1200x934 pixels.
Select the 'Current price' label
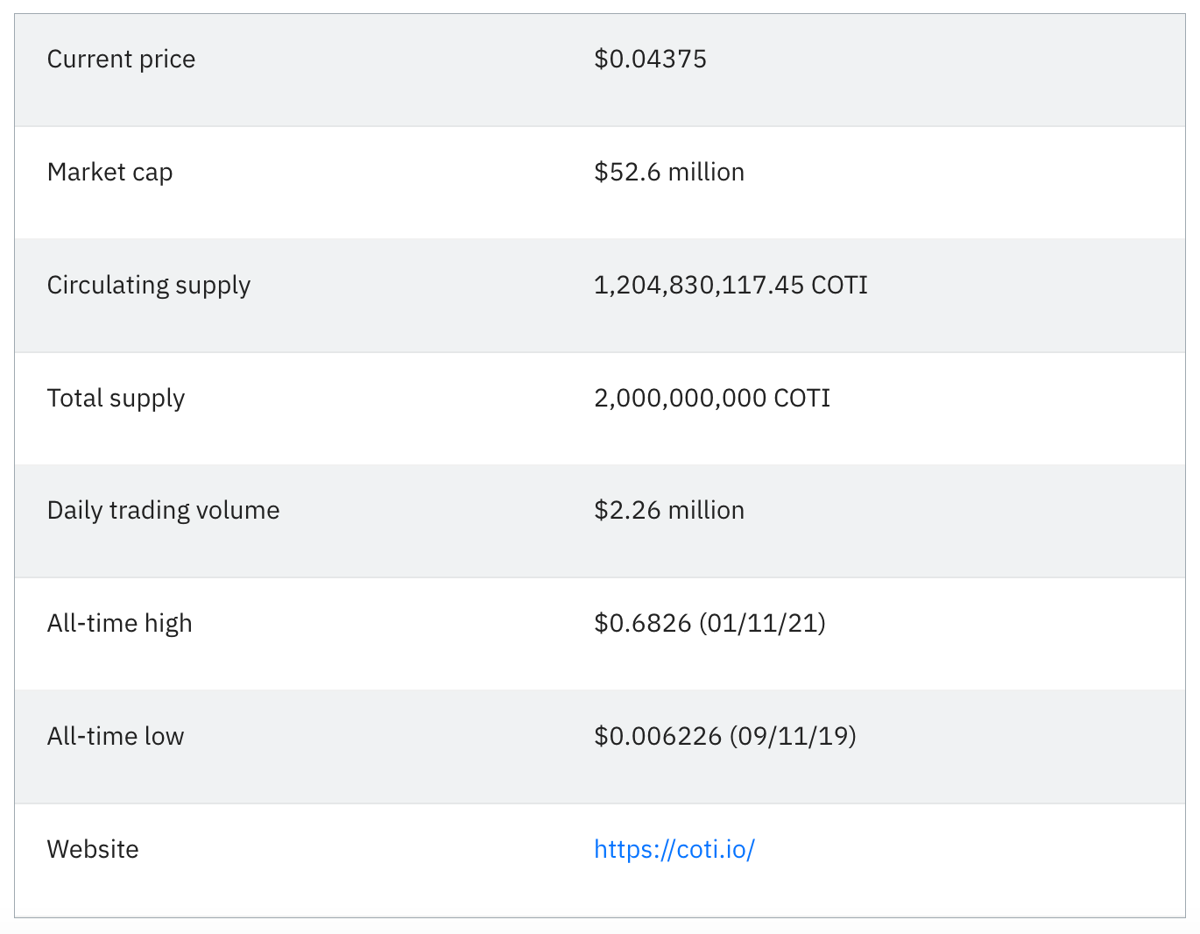coord(121,60)
